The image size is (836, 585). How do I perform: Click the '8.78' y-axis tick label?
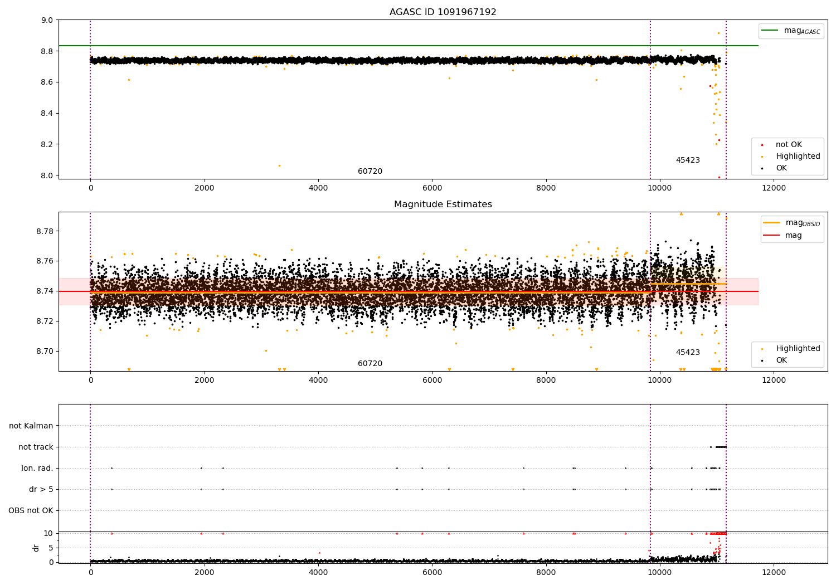pyautogui.click(x=45, y=232)
